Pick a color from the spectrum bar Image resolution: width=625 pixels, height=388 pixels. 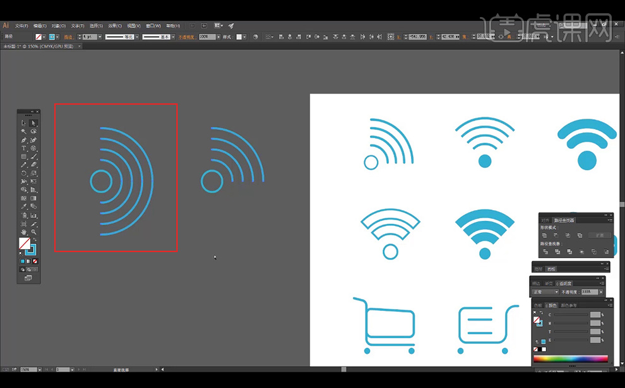coord(571,359)
